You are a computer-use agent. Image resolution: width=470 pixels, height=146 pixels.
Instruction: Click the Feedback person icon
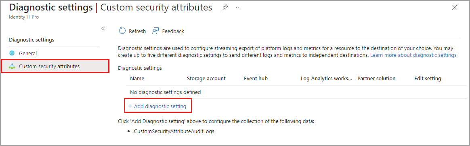click(155, 31)
